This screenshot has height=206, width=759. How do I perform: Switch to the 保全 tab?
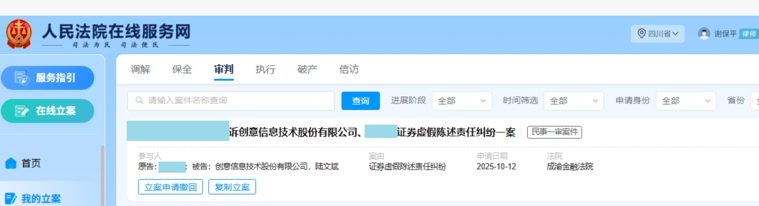click(x=182, y=70)
